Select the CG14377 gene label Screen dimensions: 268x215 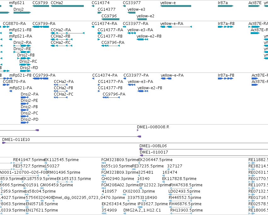pos(106,9)
